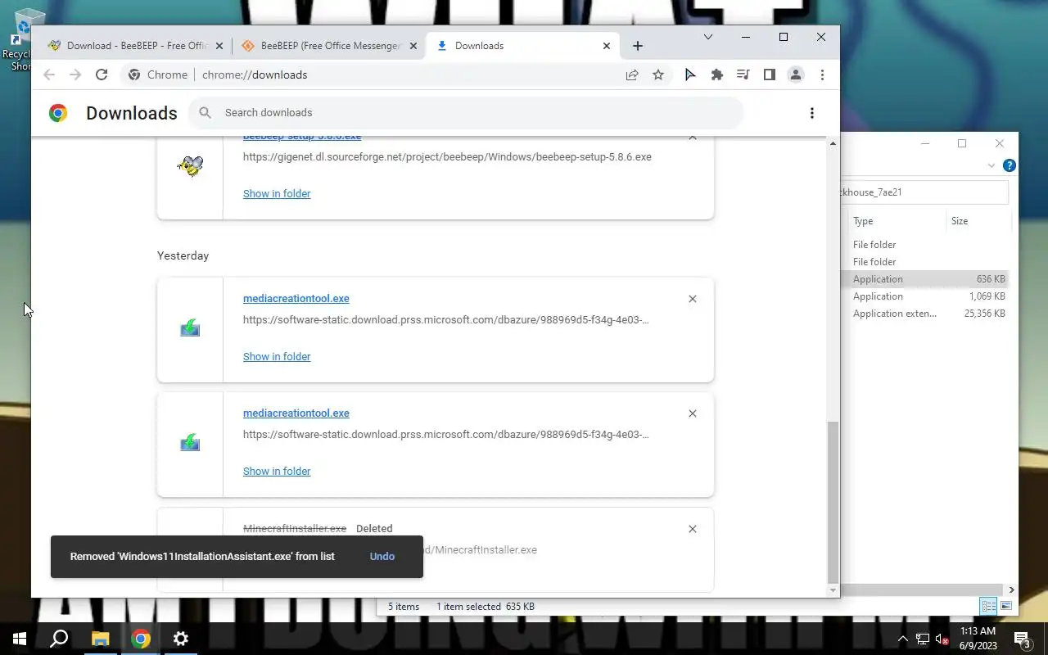1048x655 pixels.
Task: Sort by Type column in File Explorer
Action: click(x=897, y=221)
